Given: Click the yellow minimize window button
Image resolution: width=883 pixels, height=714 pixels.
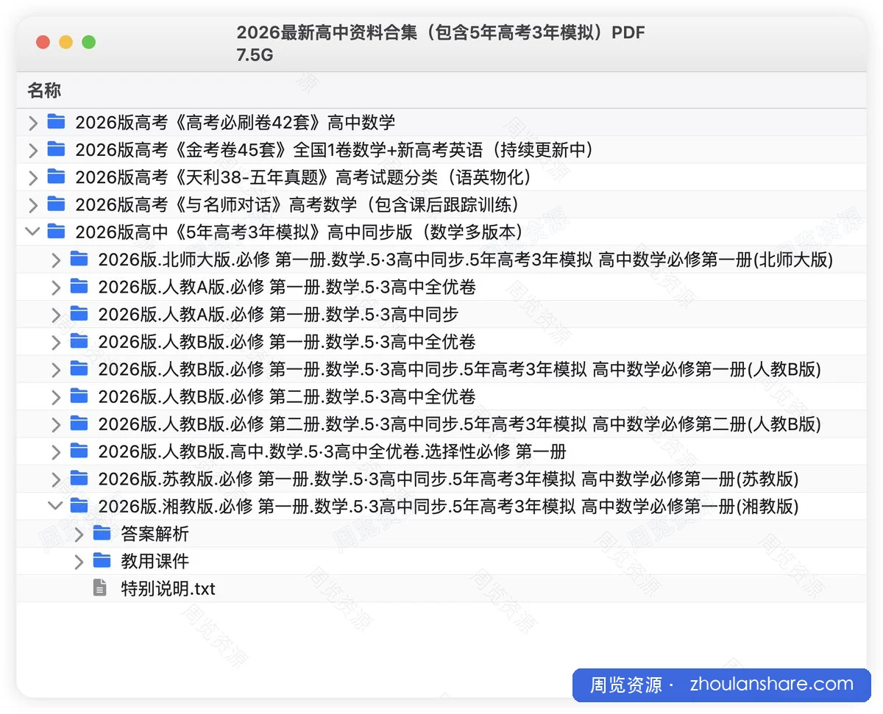Looking at the screenshot, I should click(65, 43).
